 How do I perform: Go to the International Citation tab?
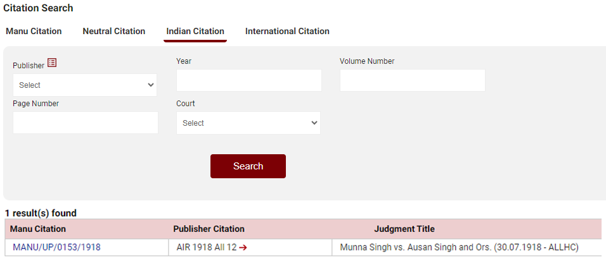click(287, 31)
